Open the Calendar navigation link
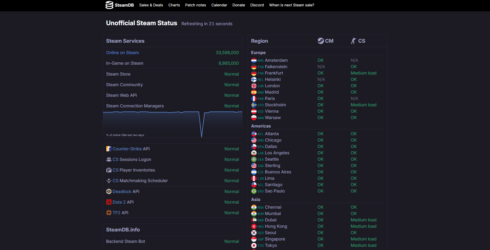 point(219,5)
